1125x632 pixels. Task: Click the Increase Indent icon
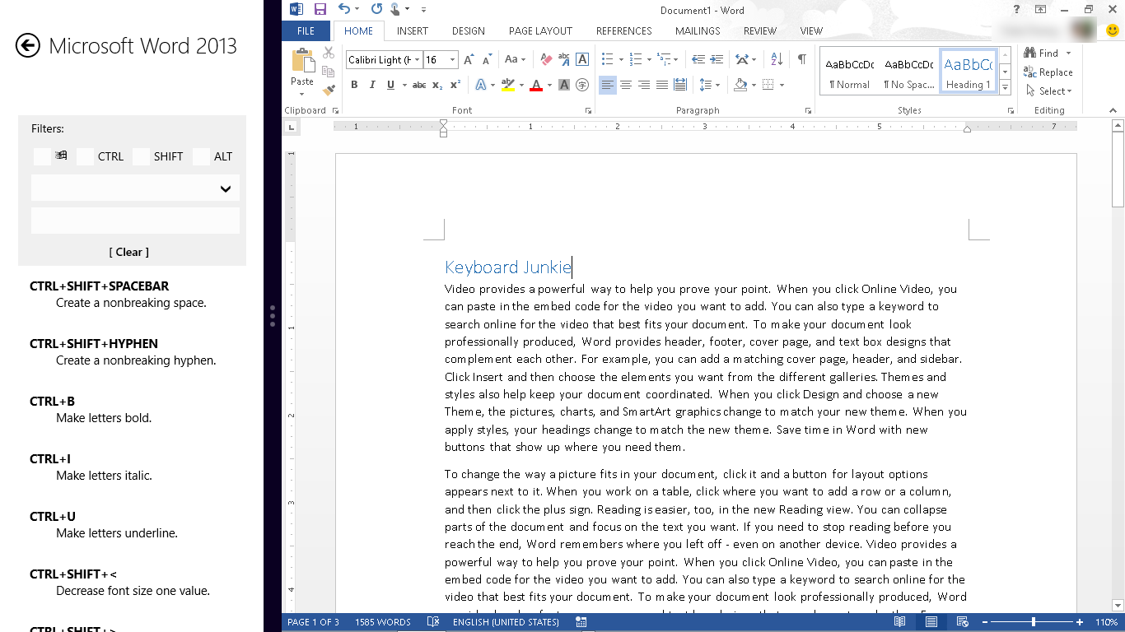coord(717,60)
